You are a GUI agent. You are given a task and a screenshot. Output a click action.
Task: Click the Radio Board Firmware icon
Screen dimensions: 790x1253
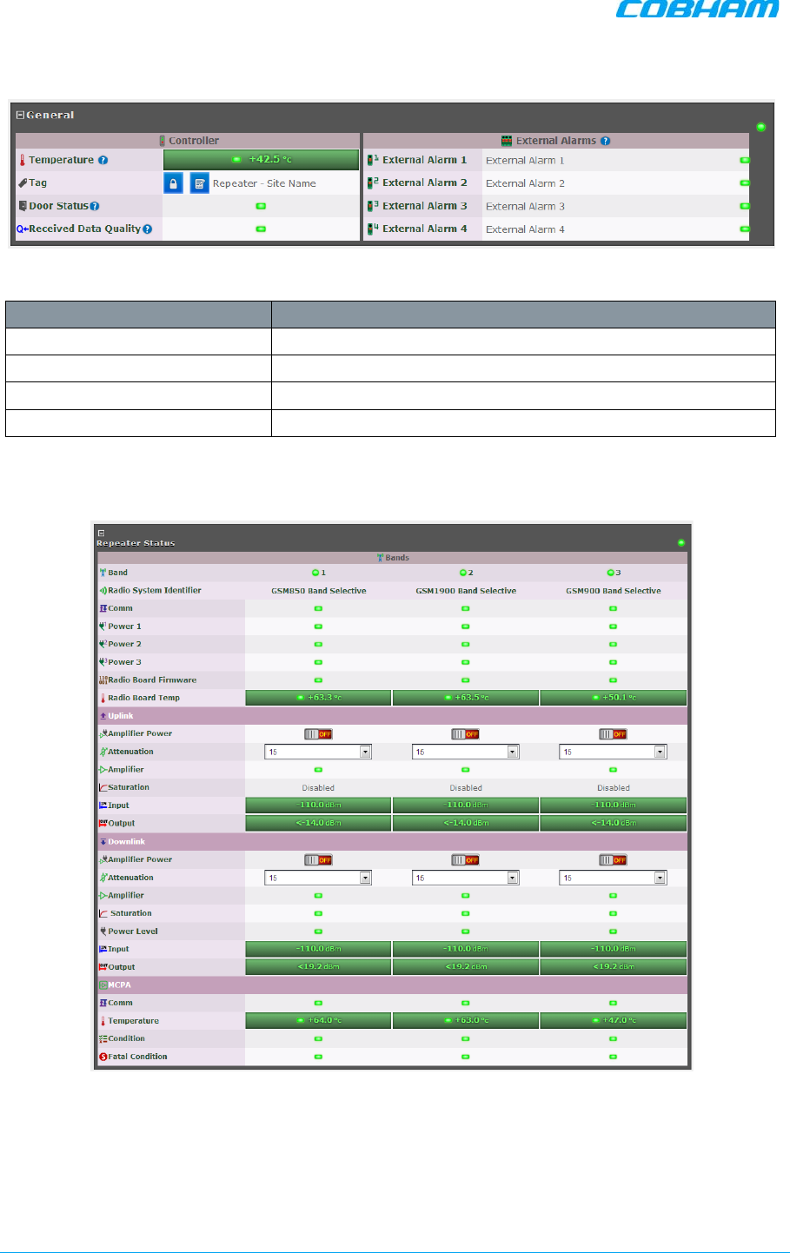103,680
